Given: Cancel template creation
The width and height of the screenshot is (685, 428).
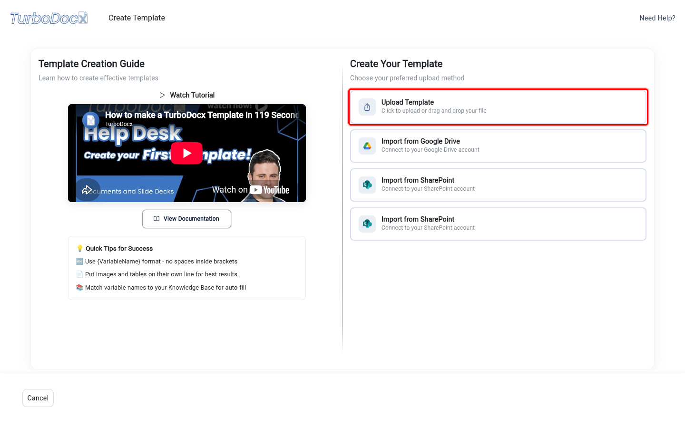Looking at the screenshot, I should 38,398.
